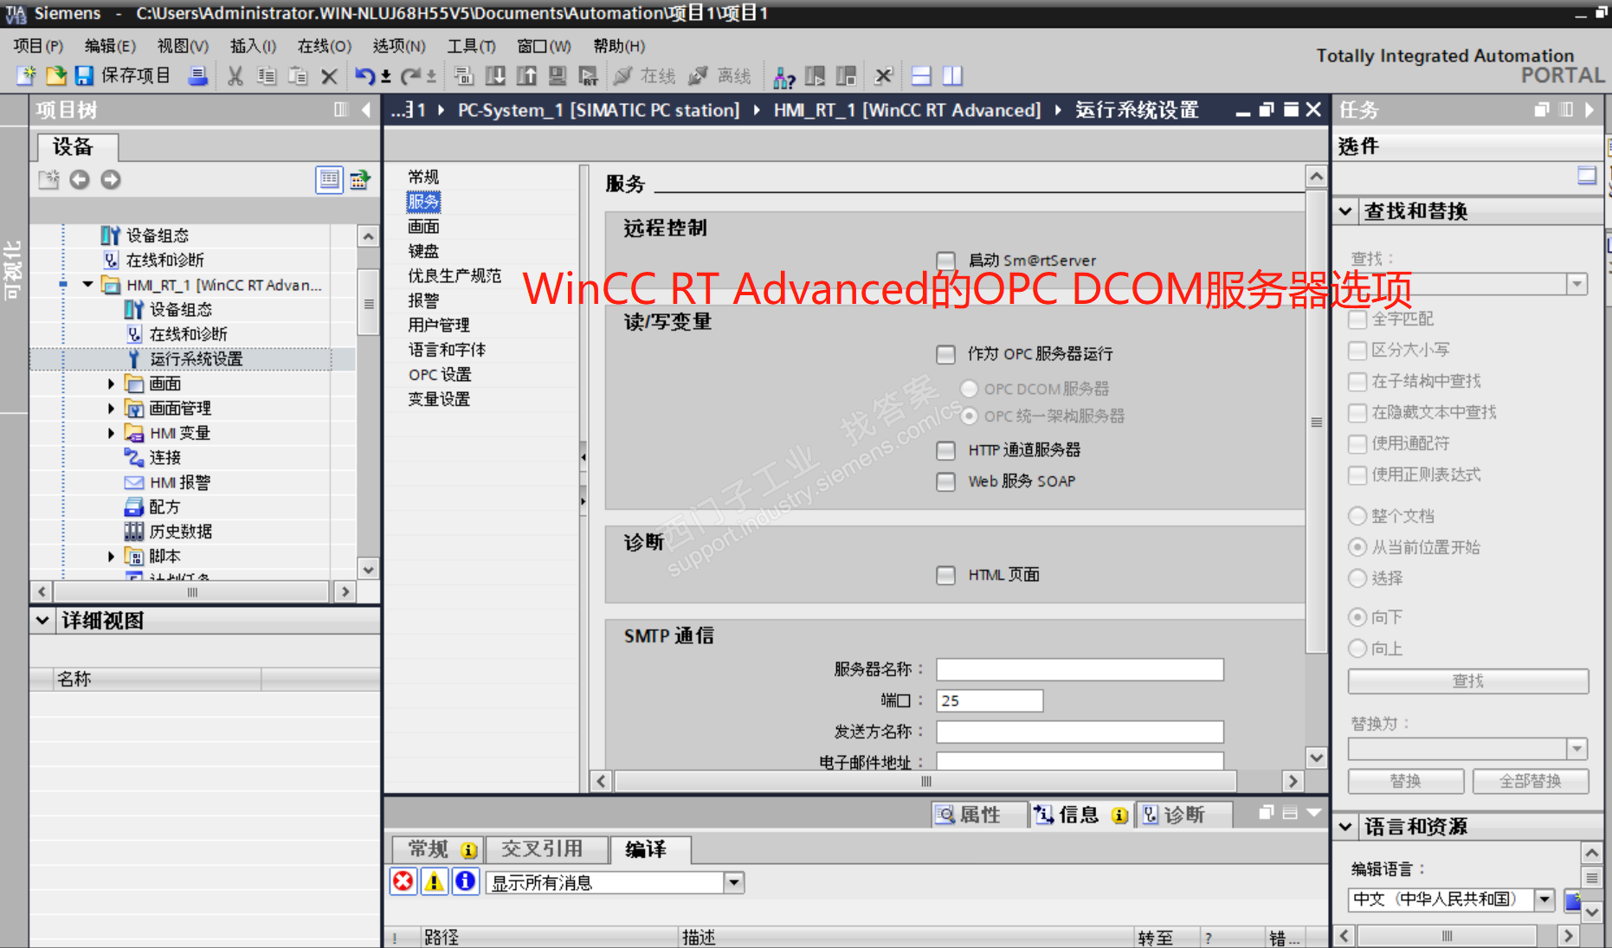1612x948 pixels.
Task: Enable the HTTP channel server checkbox
Action: 946,450
